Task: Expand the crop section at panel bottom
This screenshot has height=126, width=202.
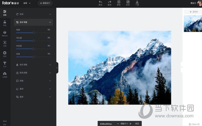Action: [x=33, y=97]
